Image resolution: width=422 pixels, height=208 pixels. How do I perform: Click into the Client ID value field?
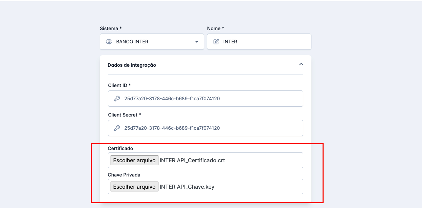pyautogui.click(x=210, y=99)
